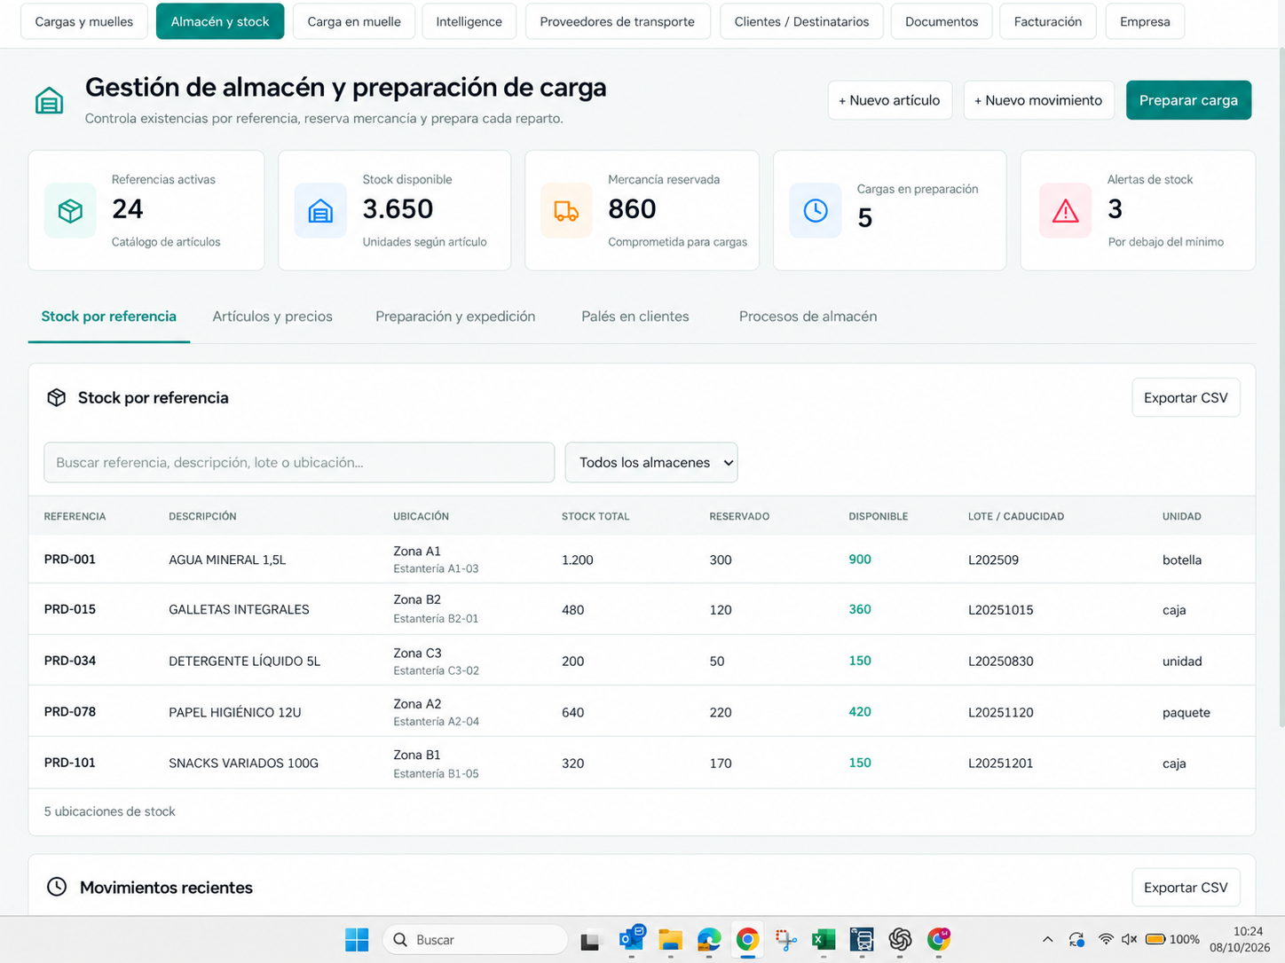The width and height of the screenshot is (1285, 963).
Task: Click SNACKS VARIADOS 100G description
Action: pos(243,763)
